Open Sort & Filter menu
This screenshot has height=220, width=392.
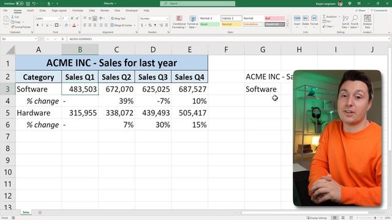click(345, 22)
